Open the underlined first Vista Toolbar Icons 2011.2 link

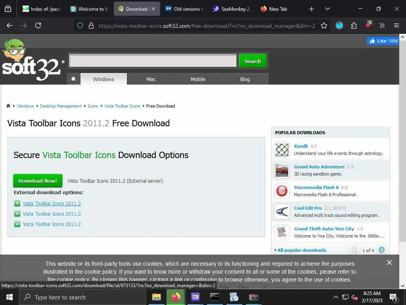(52, 204)
